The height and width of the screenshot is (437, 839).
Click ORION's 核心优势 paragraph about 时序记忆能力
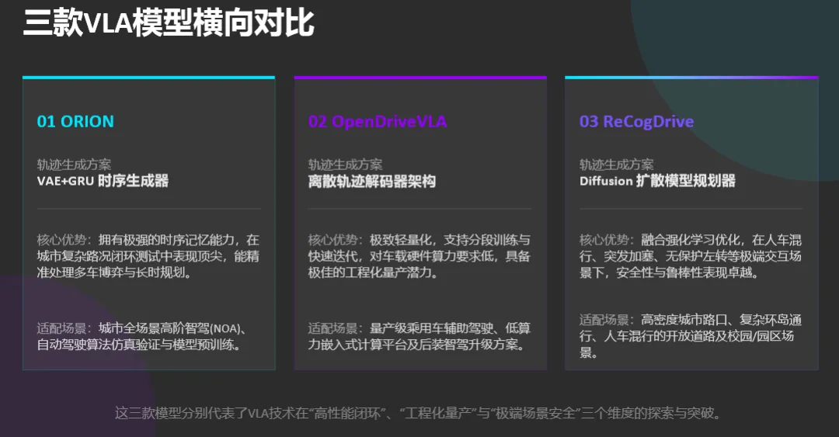point(148,256)
